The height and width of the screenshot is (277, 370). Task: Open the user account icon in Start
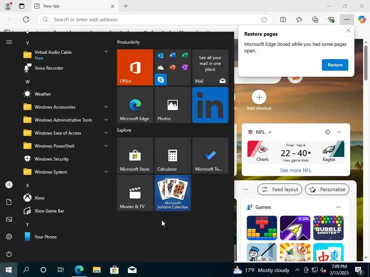pos(9,185)
